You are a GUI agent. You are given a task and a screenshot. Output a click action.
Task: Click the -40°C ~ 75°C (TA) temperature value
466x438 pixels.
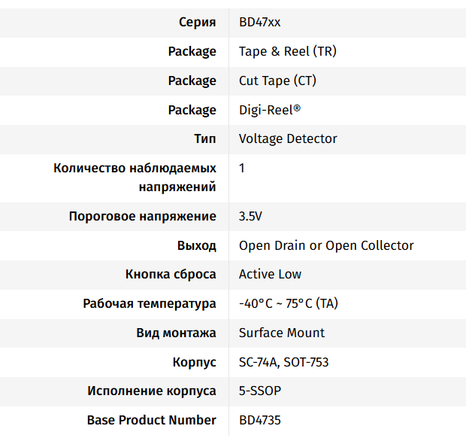[289, 304]
